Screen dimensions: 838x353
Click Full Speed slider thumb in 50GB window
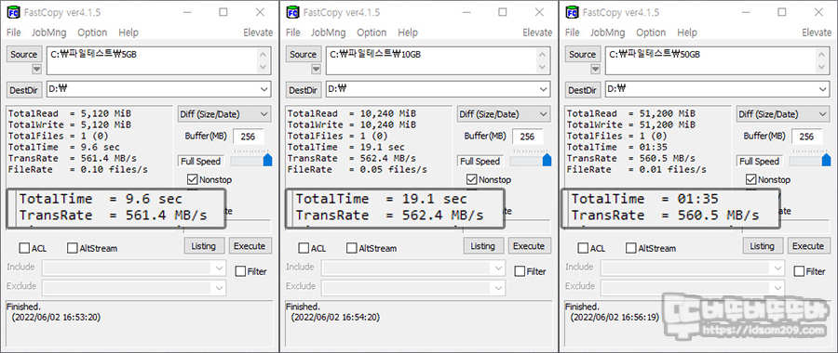[x=826, y=160]
